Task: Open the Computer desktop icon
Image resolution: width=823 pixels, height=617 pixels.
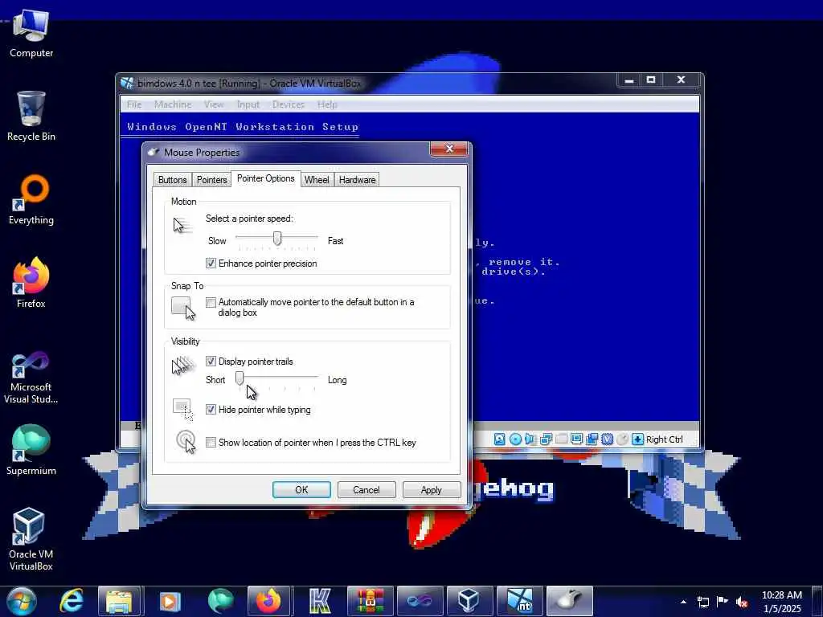Action: pyautogui.click(x=31, y=34)
